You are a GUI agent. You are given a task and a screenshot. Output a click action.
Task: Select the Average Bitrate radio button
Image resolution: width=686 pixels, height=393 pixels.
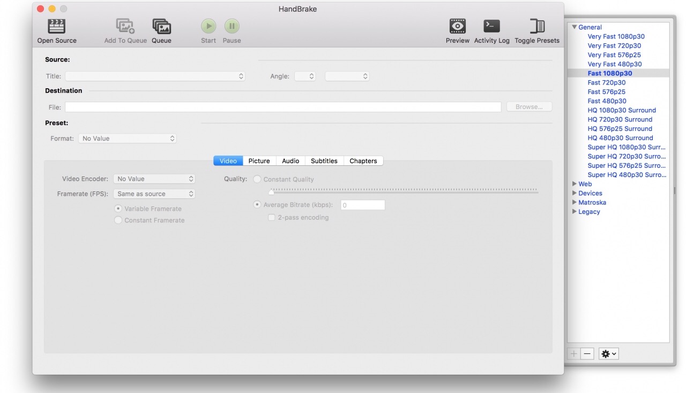click(257, 205)
